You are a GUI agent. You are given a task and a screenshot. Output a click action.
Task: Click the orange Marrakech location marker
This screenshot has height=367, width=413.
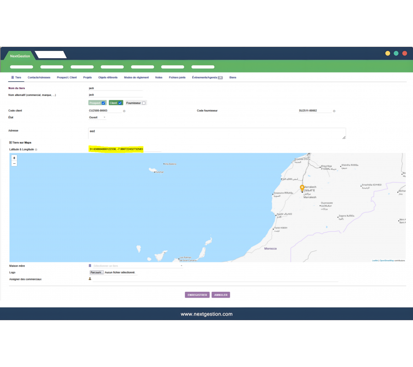click(x=302, y=188)
